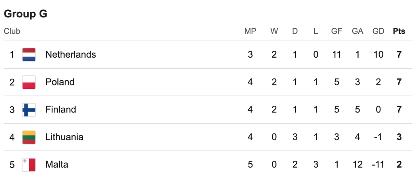Click the Poland flag icon

[29, 82]
